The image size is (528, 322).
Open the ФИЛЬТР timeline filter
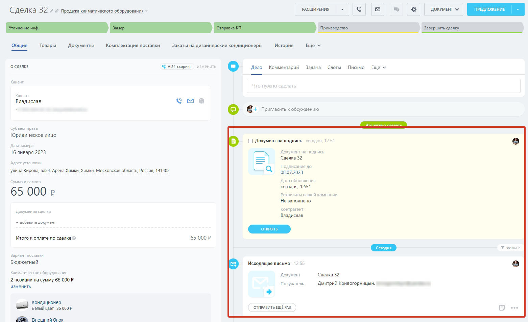click(x=510, y=248)
